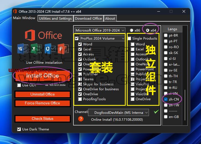201x144 pixels.
Task: Expand the ProPlus 2024 Volume dropdown
Action: [102, 38]
